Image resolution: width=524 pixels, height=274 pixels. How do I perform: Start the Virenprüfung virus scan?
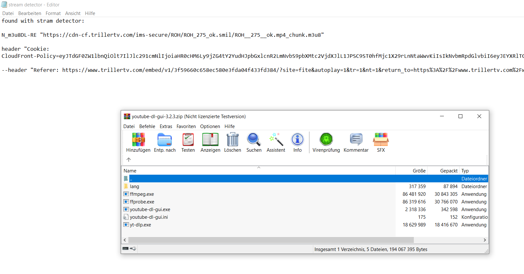(x=326, y=142)
